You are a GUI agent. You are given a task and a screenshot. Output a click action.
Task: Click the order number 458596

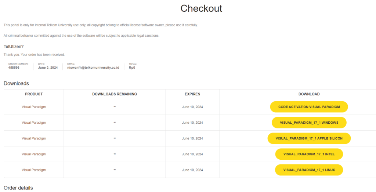(x=14, y=68)
